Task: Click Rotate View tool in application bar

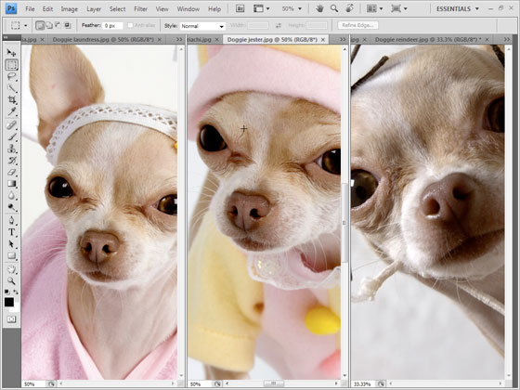Action: (x=349, y=8)
